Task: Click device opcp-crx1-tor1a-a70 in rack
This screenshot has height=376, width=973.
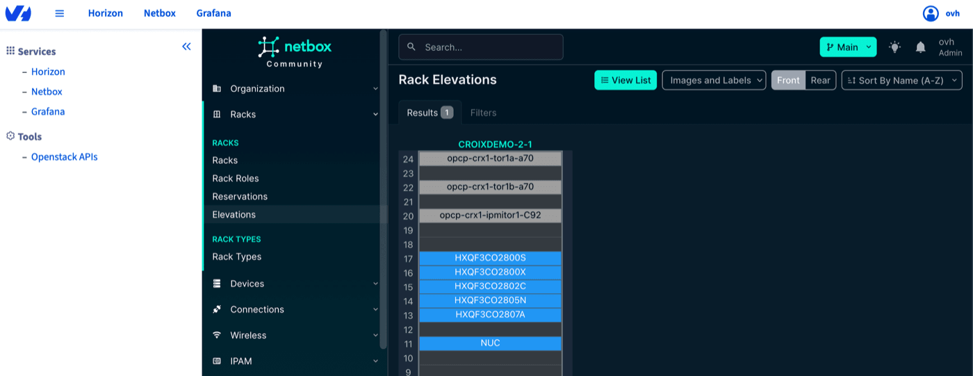Action: [490, 158]
